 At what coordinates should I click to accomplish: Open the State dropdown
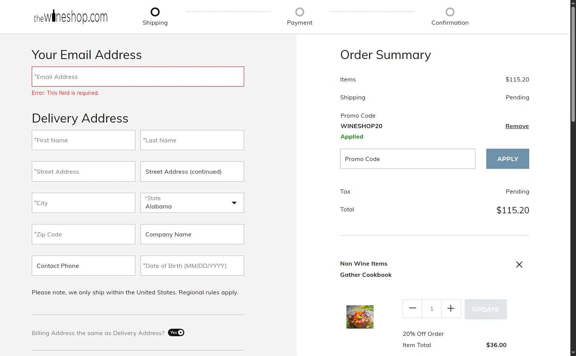pos(192,203)
